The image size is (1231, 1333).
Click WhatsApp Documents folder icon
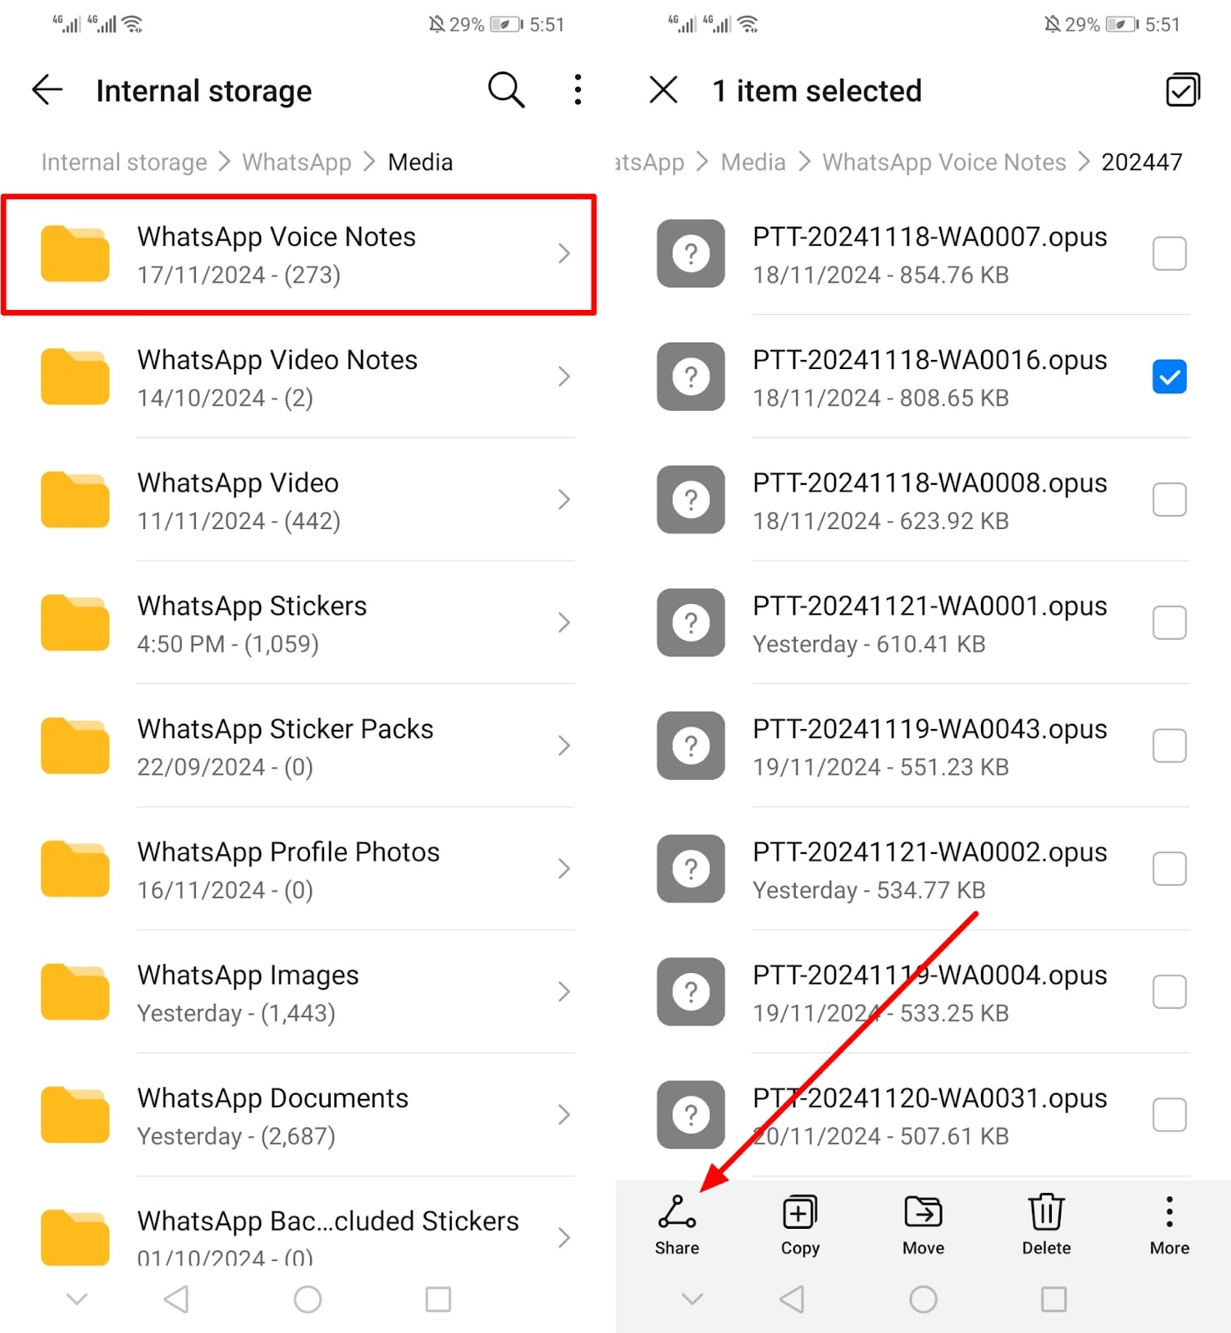coord(75,1115)
